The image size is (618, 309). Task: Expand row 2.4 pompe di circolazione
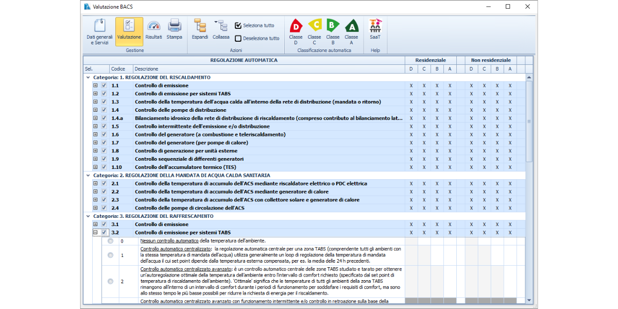click(x=95, y=208)
